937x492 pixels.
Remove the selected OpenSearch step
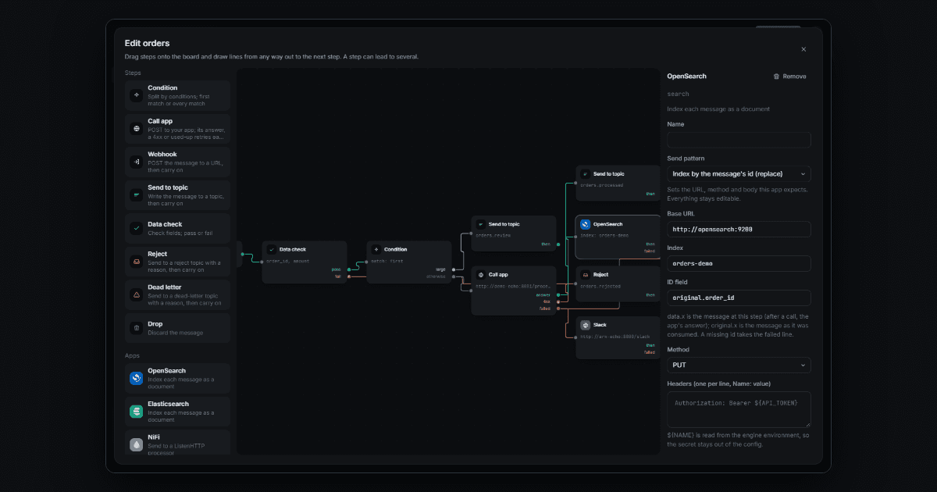(789, 77)
